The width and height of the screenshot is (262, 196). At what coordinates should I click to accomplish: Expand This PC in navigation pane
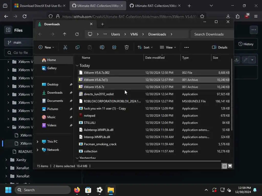37,141
